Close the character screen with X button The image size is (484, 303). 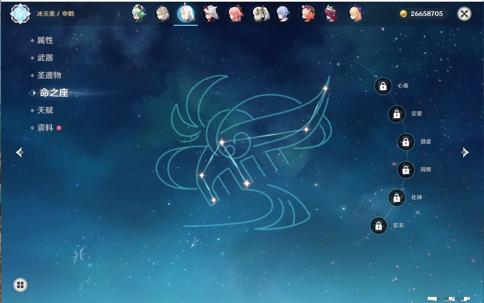click(x=464, y=14)
